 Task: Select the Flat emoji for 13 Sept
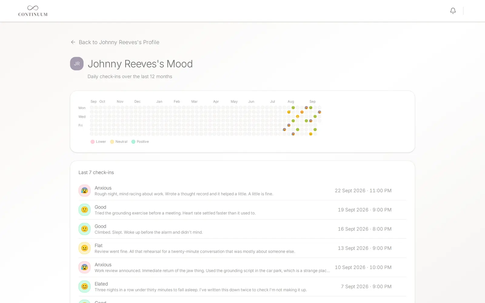(85, 248)
